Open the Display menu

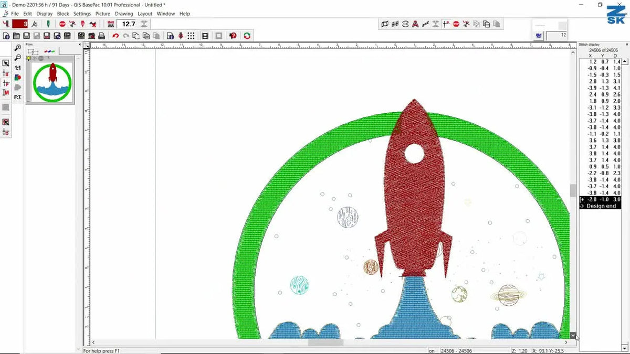pyautogui.click(x=45, y=14)
